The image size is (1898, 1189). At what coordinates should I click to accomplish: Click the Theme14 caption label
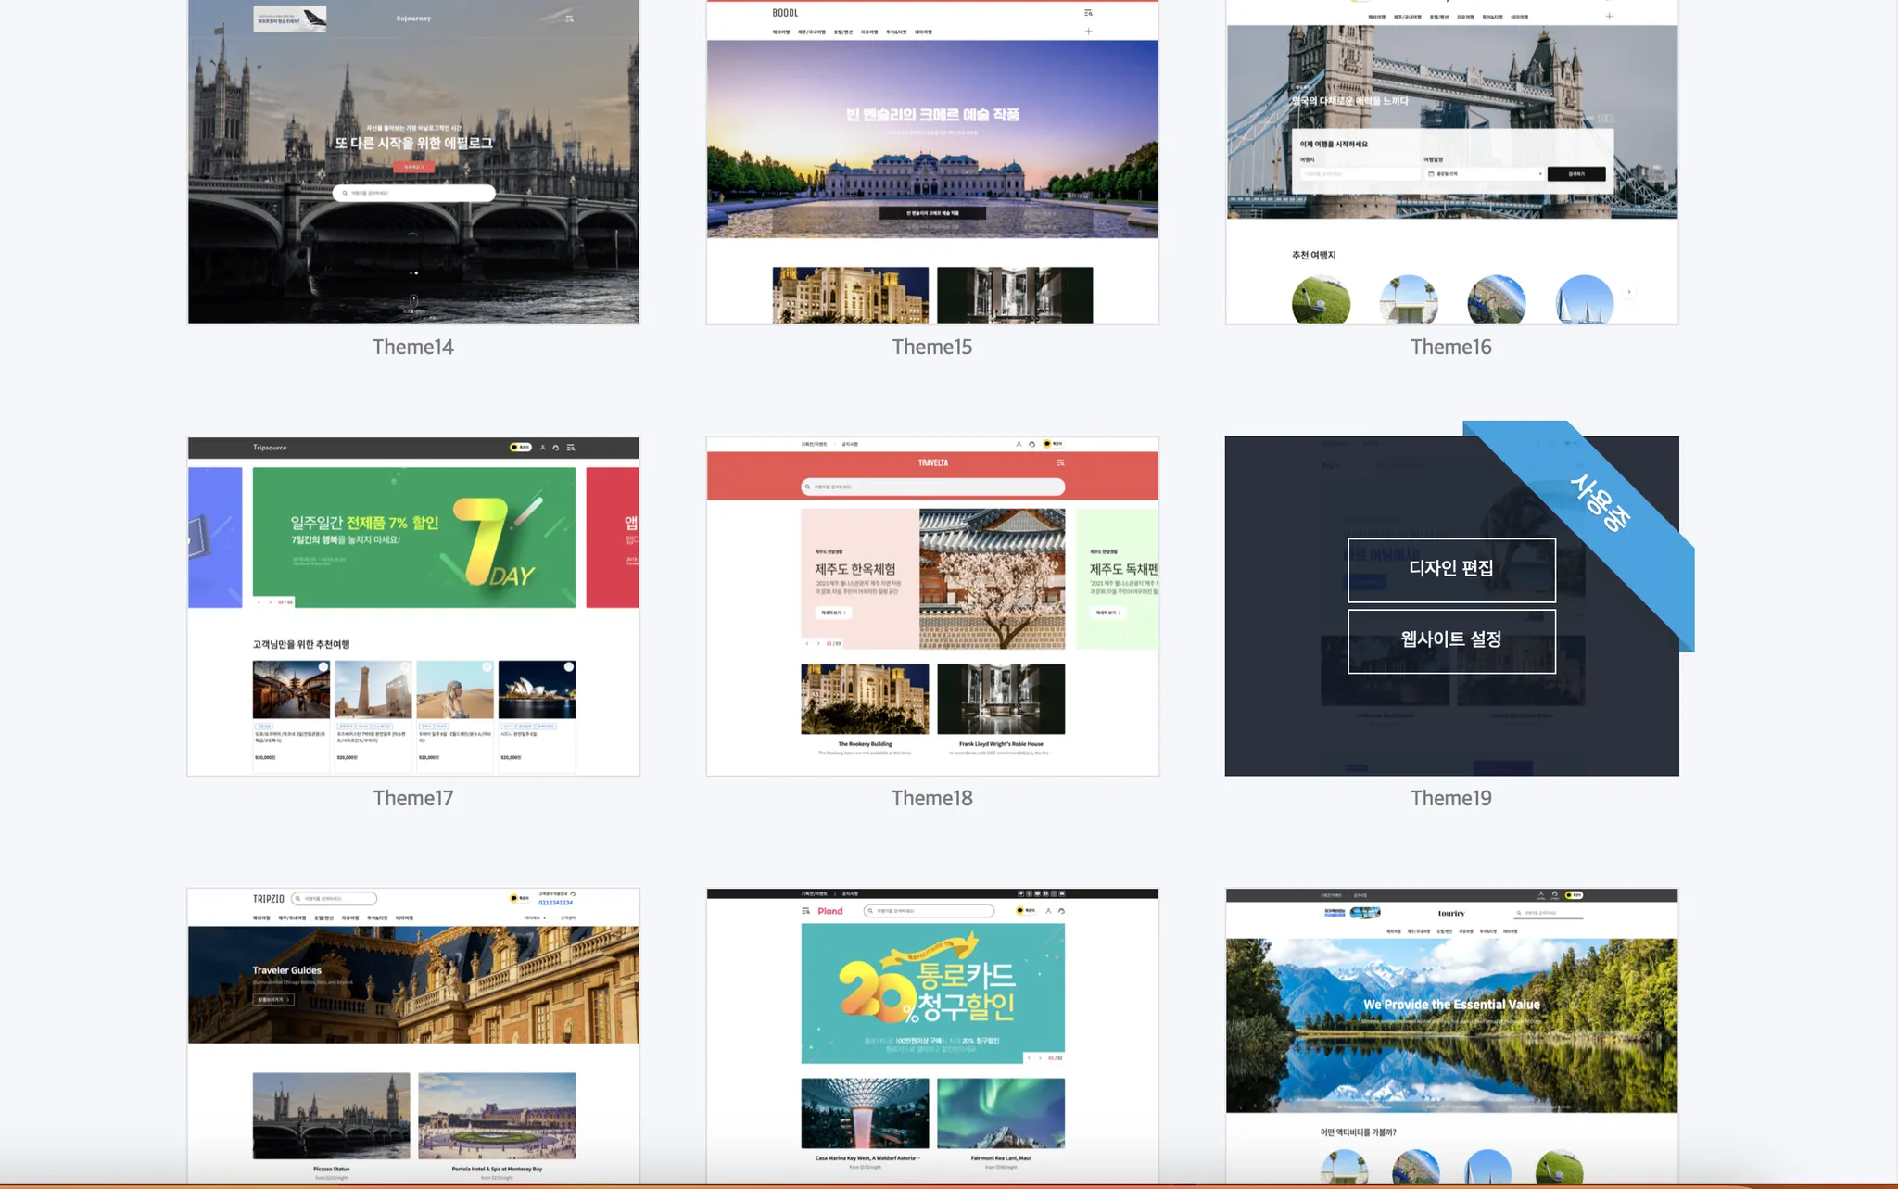[x=413, y=348]
